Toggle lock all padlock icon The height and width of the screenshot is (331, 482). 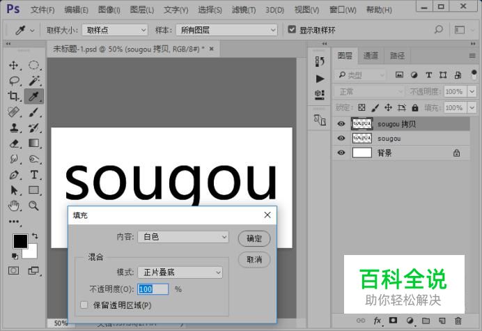(415, 107)
